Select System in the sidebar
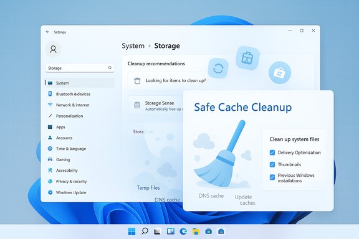The width and height of the screenshot is (359, 239). coord(80,83)
